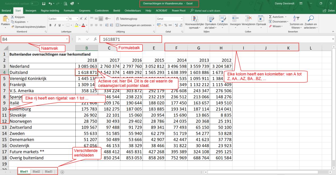
Task: Select the Blad2 sheet tab
Action: pyautogui.click(x=36, y=171)
